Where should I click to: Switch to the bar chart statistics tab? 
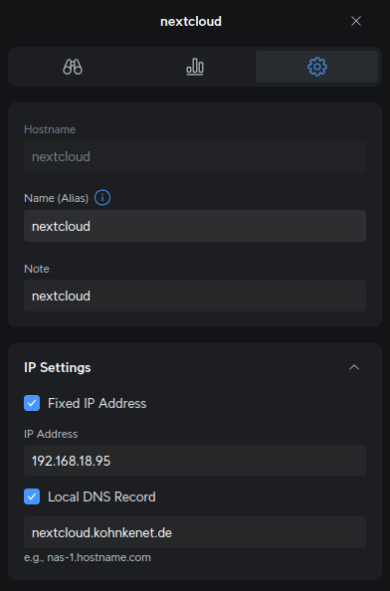[195, 67]
